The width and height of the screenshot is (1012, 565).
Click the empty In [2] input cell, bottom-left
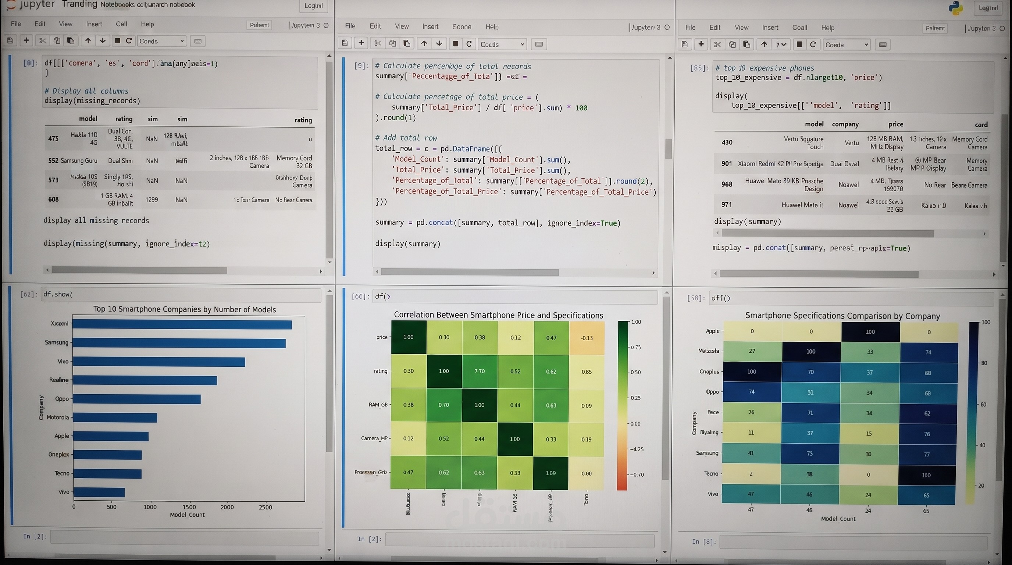[185, 538]
